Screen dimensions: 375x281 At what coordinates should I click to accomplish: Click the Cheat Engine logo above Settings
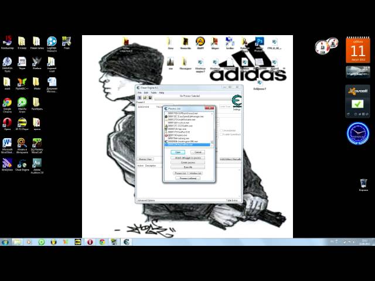(x=237, y=101)
